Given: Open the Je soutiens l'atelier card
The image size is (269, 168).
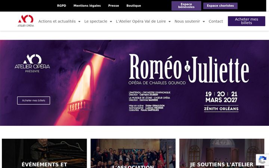Looking at the screenshot, I should pos(222,153).
